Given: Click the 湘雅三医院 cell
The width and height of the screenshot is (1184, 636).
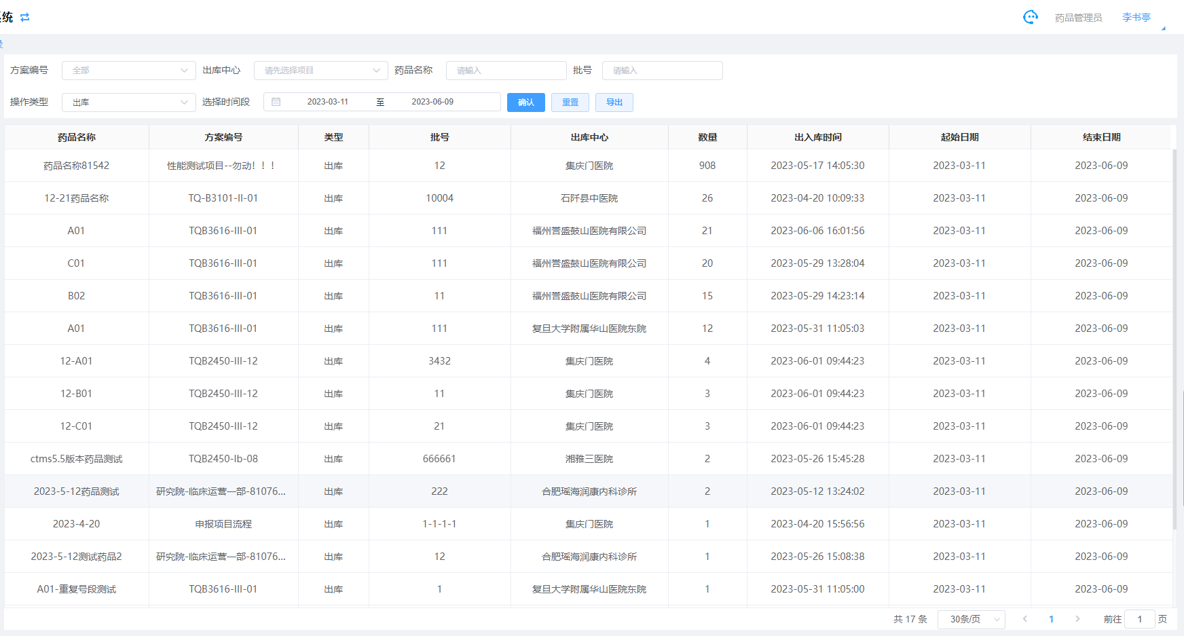Looking at the screenshot, I should coord(589,459).
